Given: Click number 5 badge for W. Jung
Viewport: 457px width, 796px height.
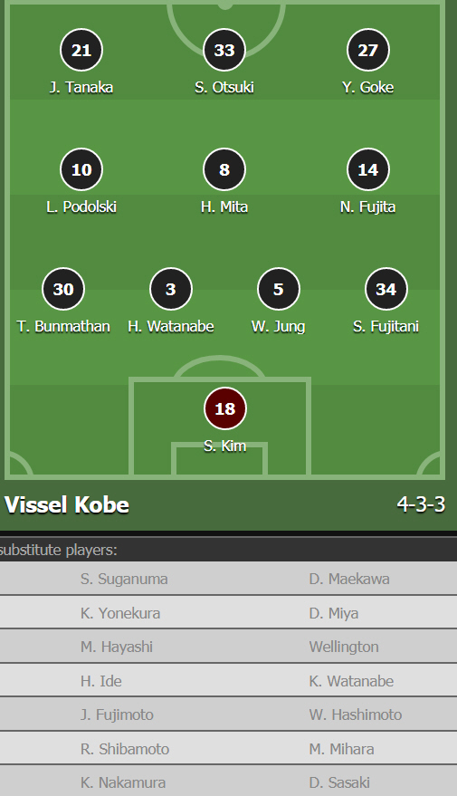Looking at the screenshot, I should 279,289.
